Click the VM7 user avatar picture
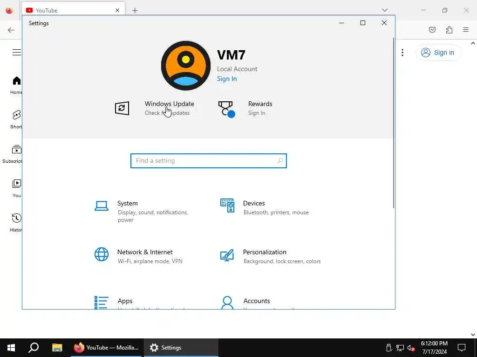Image resolution: width=477 pixels, height=357 pixels. [185, 66]
